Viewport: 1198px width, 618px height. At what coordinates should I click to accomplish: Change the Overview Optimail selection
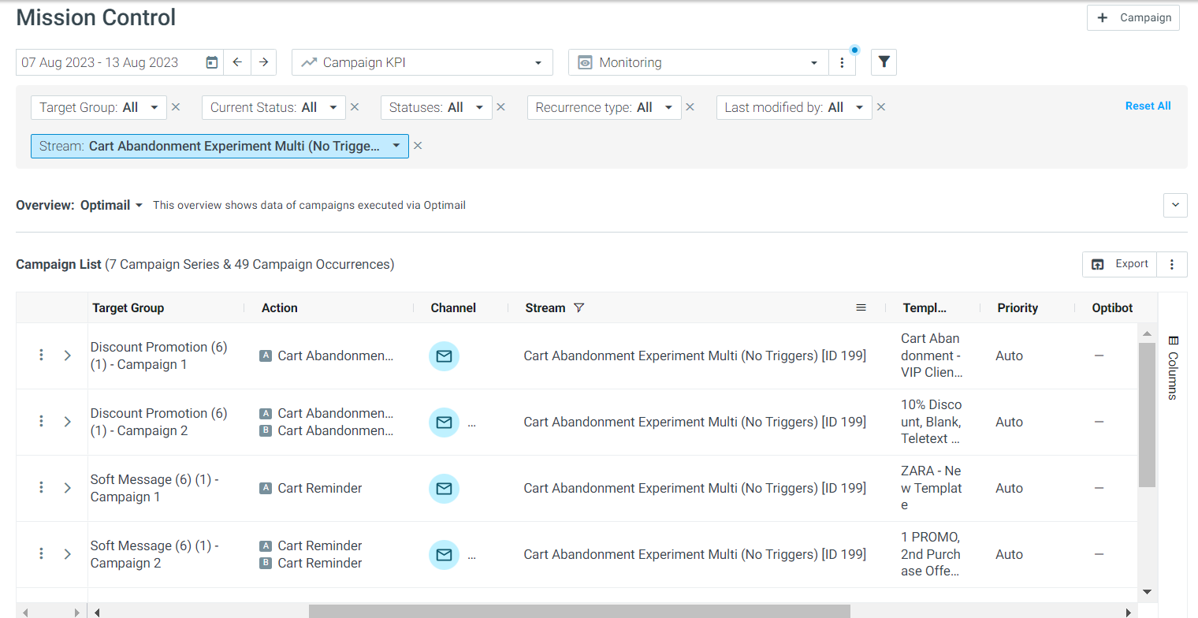(x=112, y=205)
